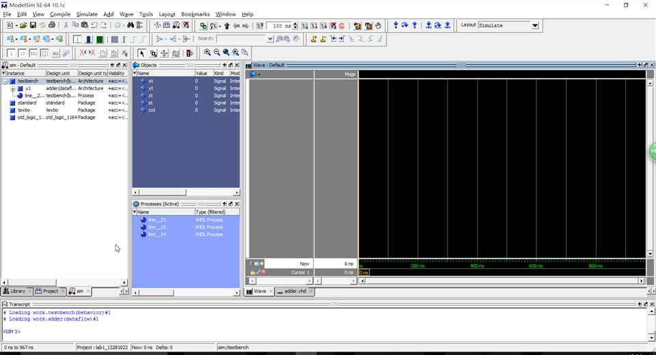The image size is (656, 355).
Task: Select the Wave tab at bottom
Action: coord(260,291)
